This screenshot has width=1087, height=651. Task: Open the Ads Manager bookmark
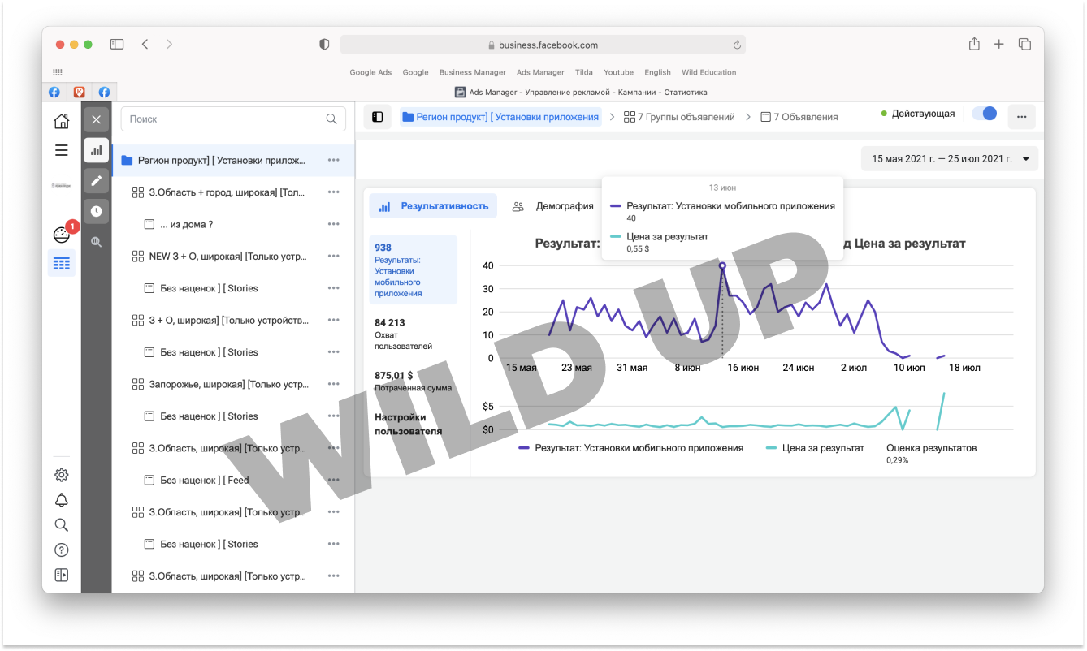(x=540, y=72)
